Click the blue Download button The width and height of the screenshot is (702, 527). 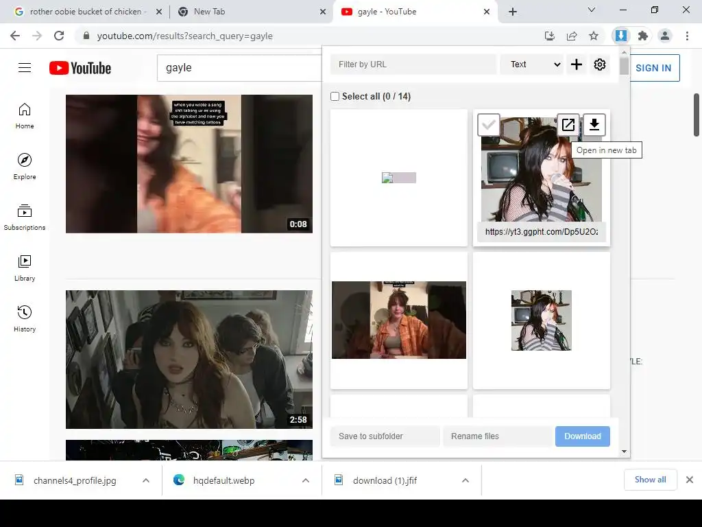[583, 436]
